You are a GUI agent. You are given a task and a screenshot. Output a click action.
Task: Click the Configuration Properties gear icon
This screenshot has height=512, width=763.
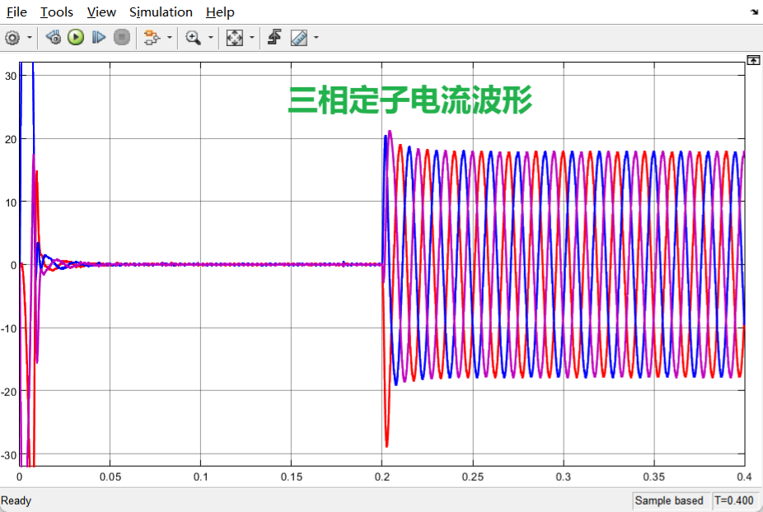click(x=12, y=37)
